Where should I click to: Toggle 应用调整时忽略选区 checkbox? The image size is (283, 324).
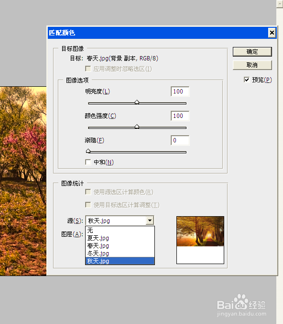click(88, 69)
